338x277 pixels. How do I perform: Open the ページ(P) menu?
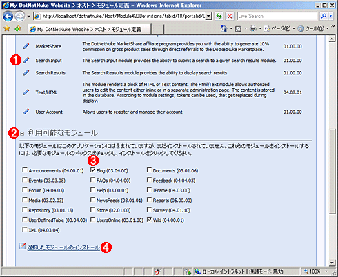(x=279, y=29)
